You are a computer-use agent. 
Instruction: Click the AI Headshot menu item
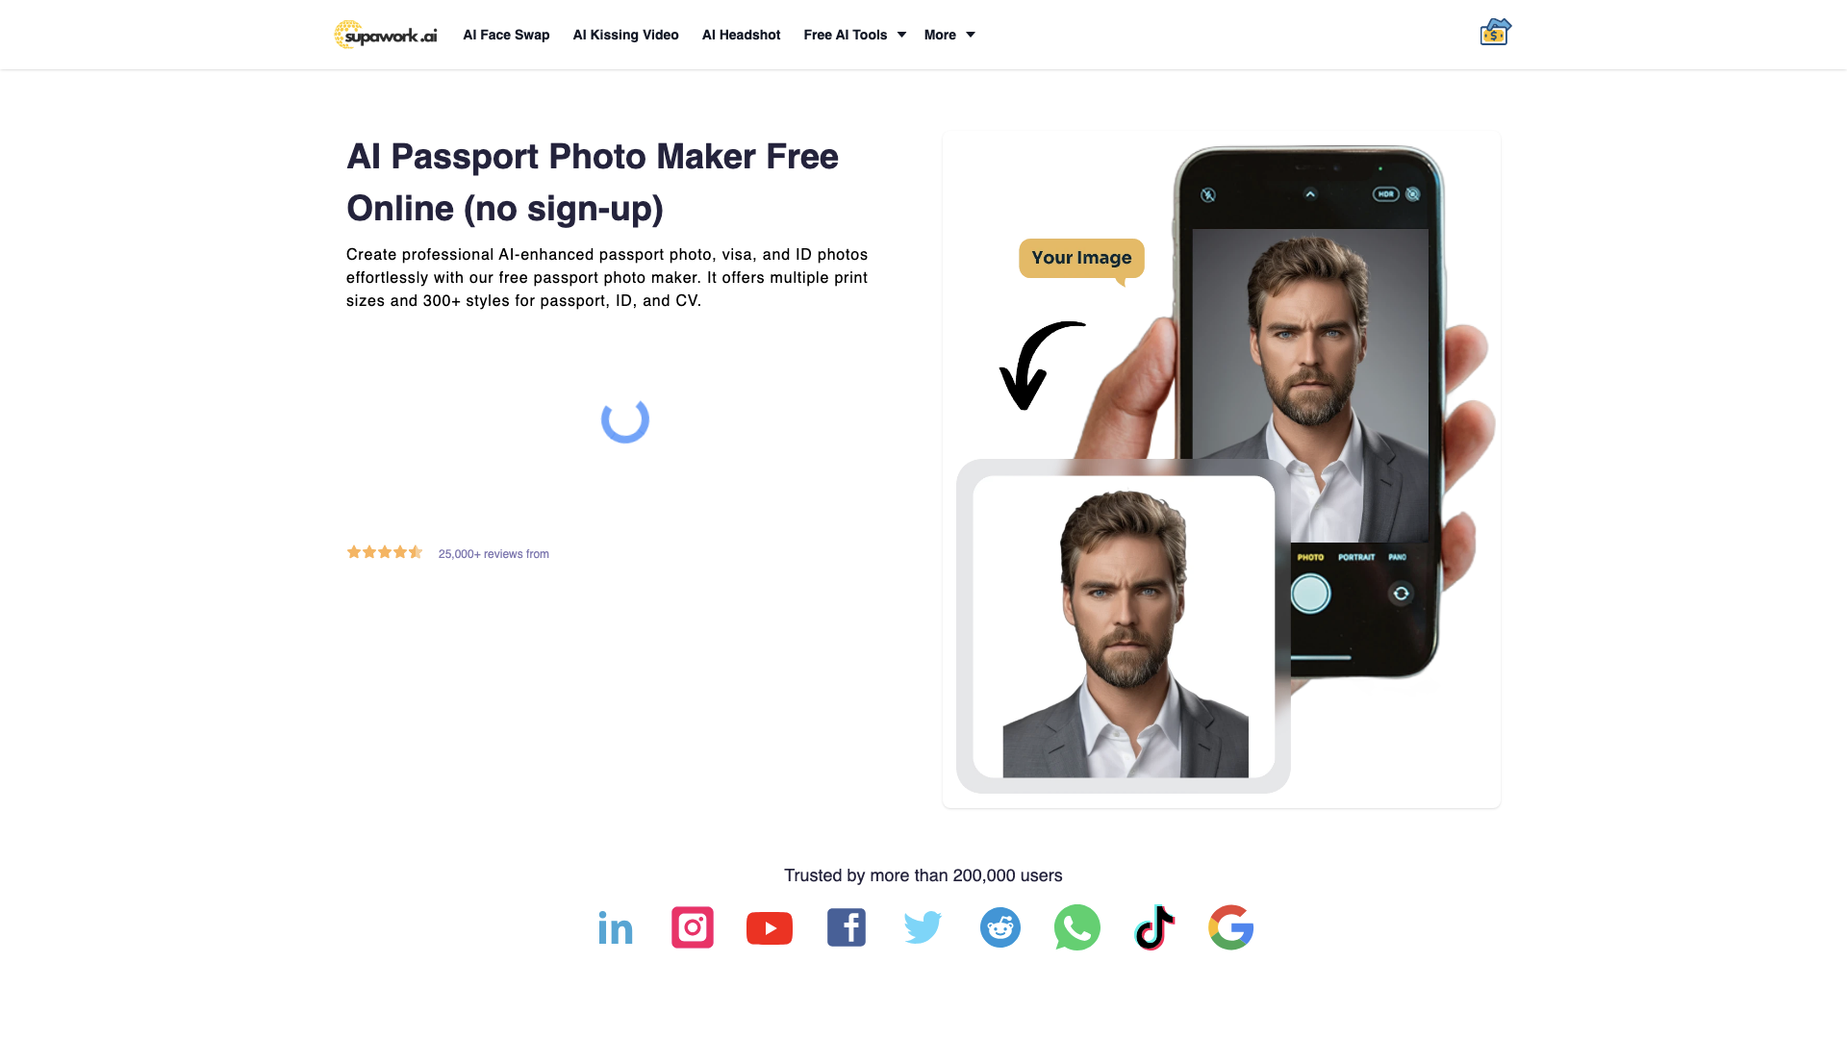(x=741, y=35)
